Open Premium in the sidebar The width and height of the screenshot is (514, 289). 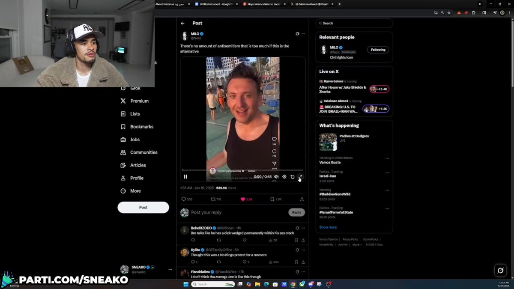coord(134,101)
